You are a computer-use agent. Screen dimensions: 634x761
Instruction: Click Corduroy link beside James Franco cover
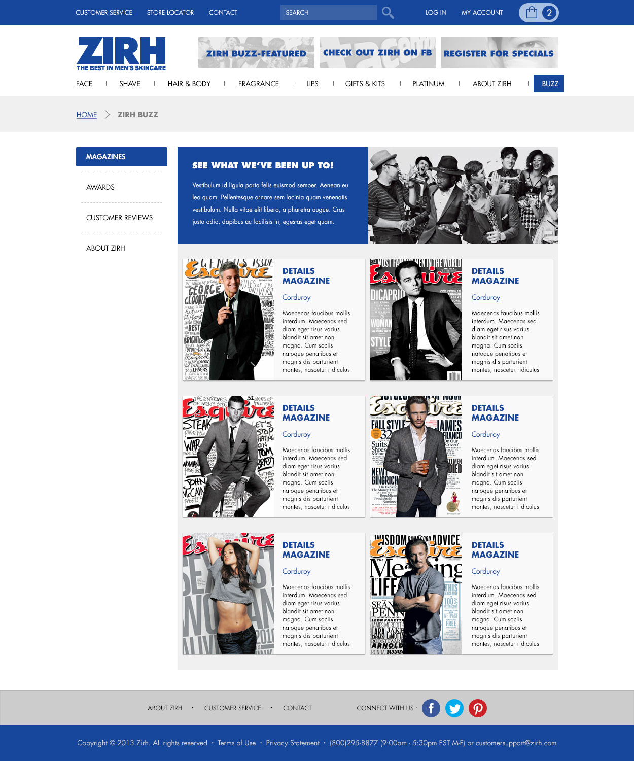(486, 434)
